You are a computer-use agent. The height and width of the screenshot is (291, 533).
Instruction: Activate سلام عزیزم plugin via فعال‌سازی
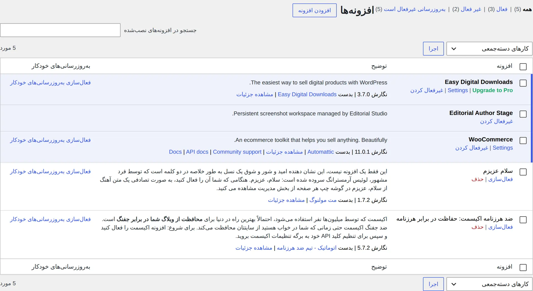point(501,179)
